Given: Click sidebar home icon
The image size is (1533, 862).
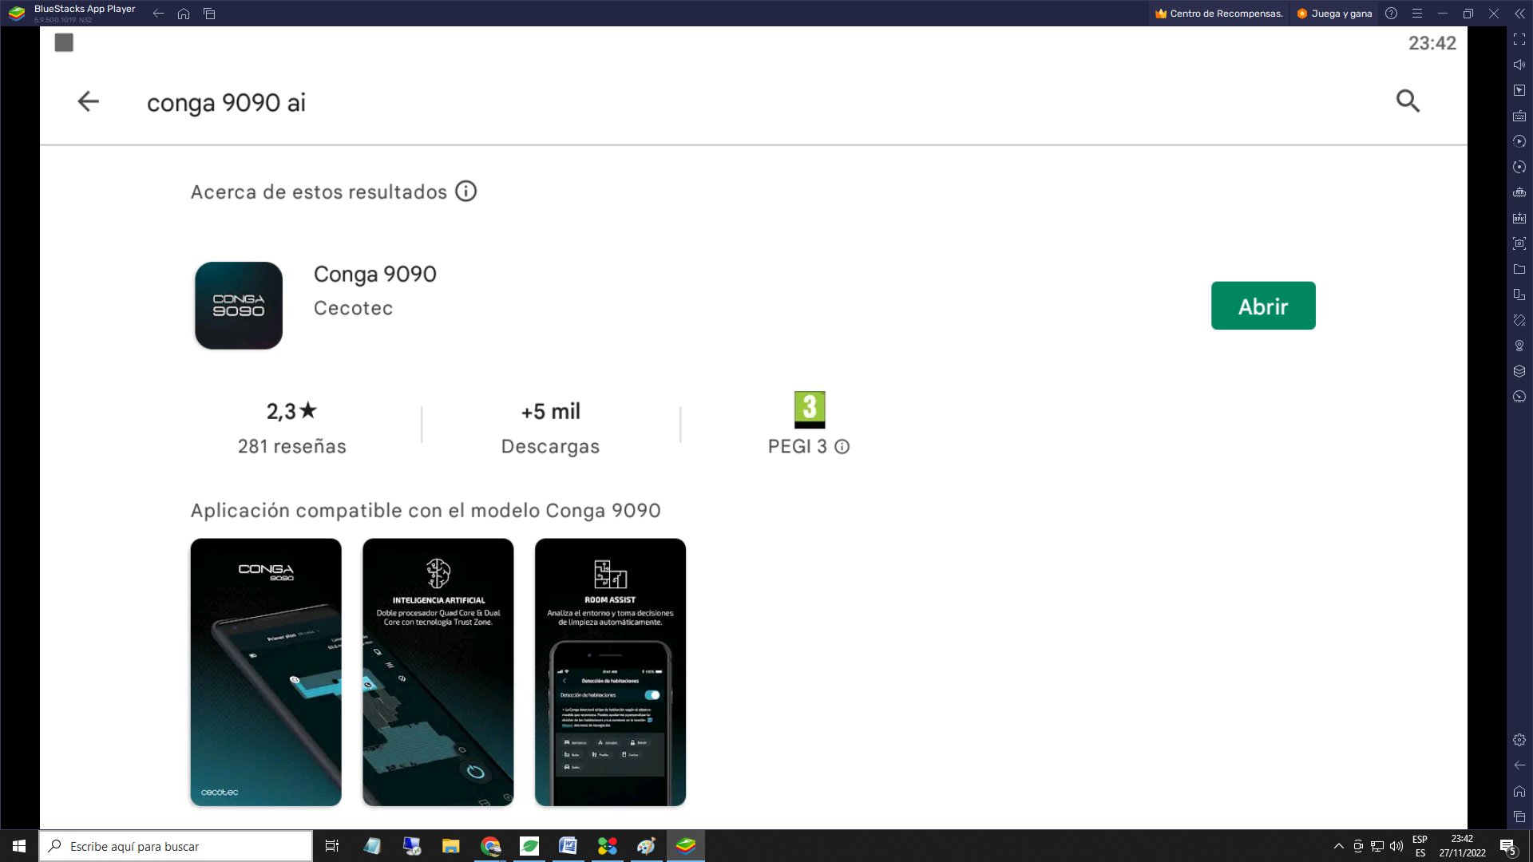Looking at the screenshot, I should tap(1519, 791).
